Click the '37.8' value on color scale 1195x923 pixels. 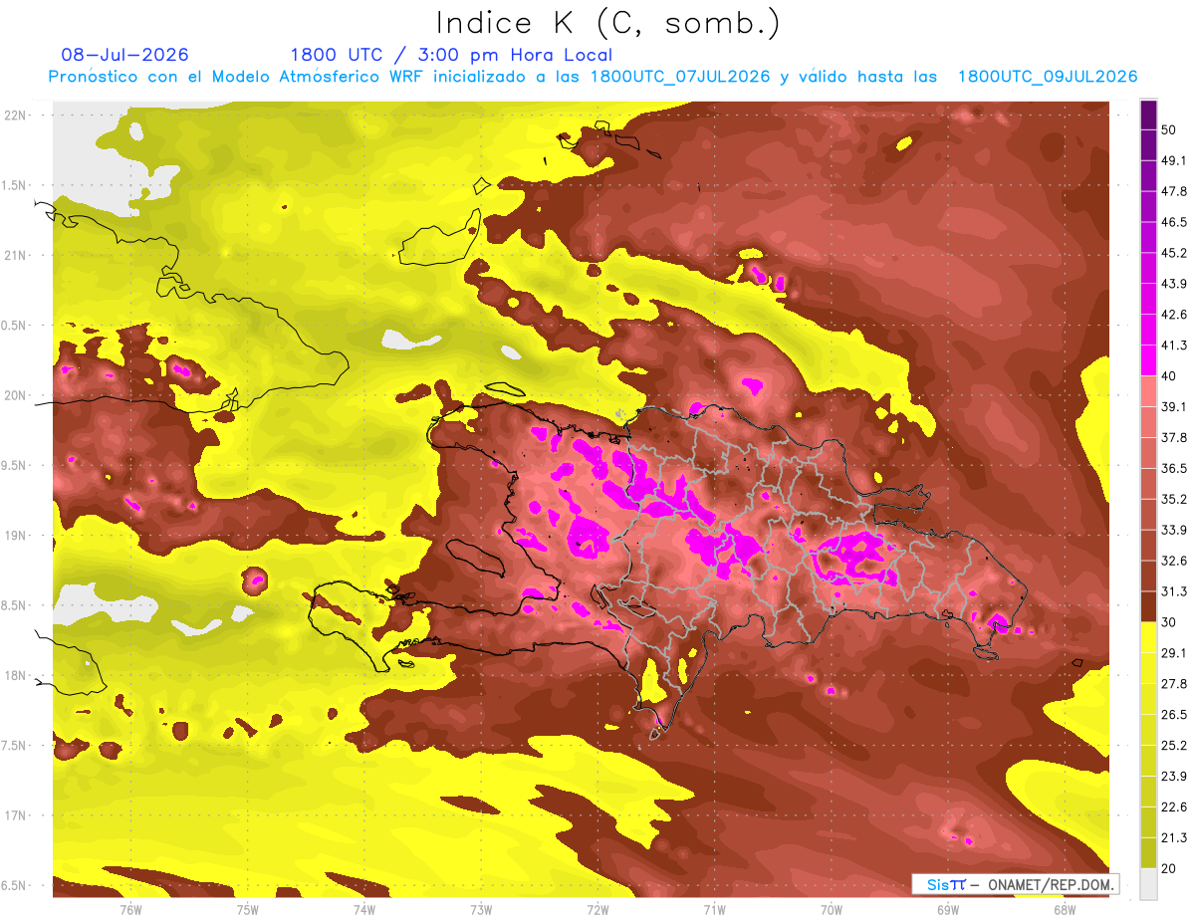click(x=1173, y=437)
